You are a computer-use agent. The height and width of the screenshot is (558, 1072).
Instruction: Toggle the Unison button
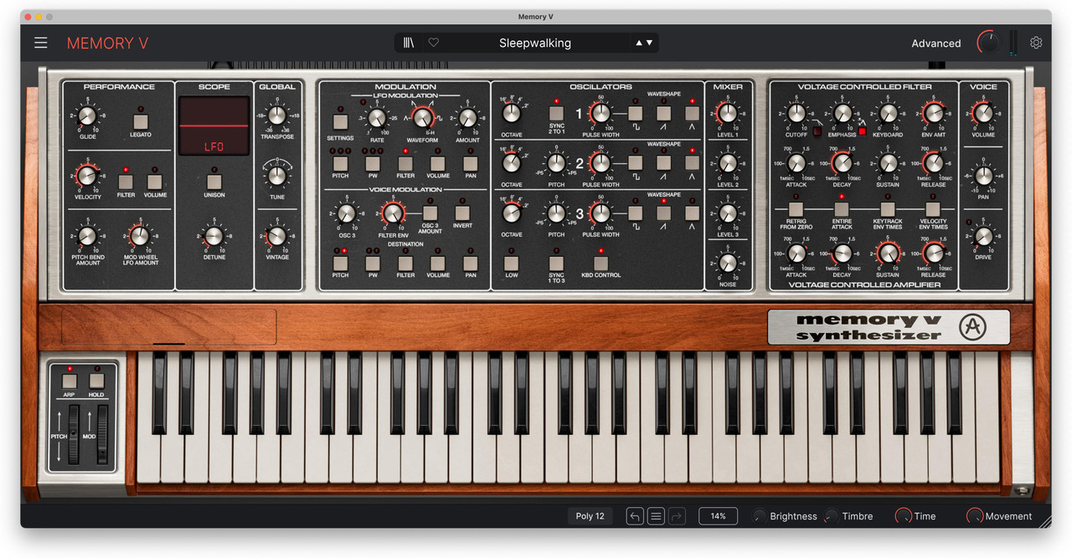214,181
